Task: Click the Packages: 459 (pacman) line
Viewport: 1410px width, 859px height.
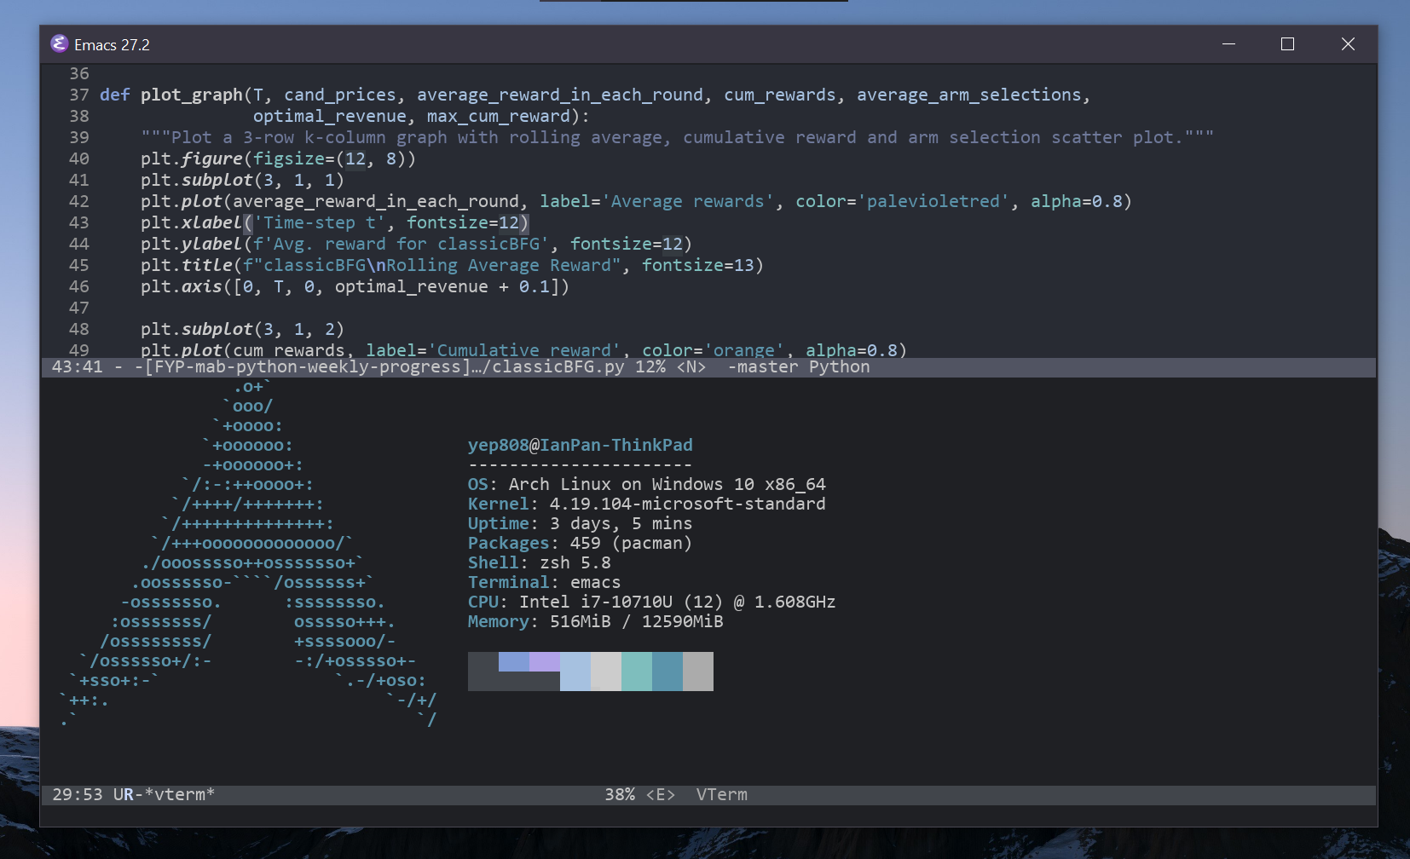Action: tap(580, 543)
